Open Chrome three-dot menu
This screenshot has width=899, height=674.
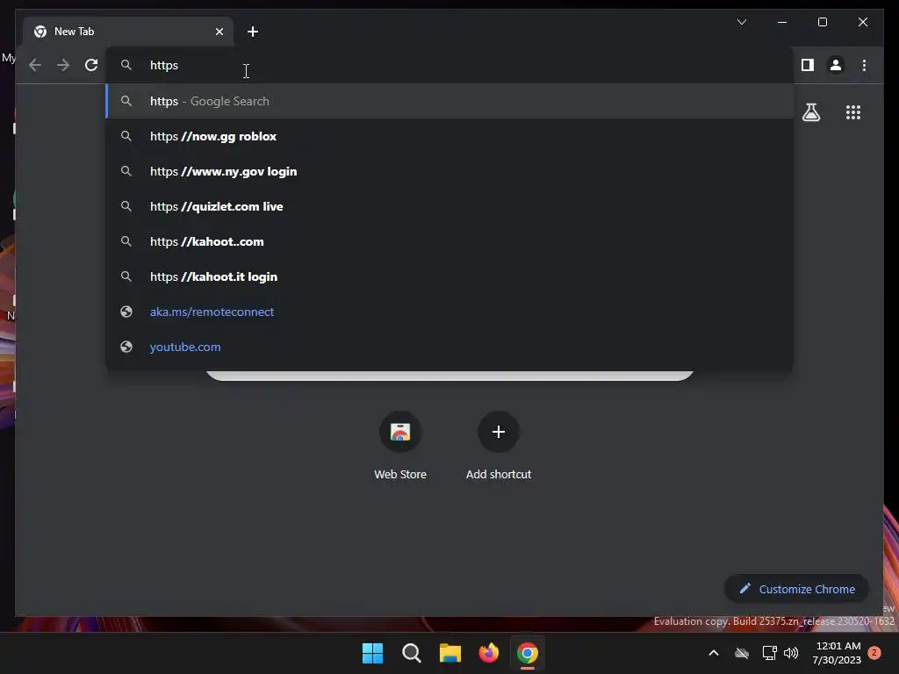(864, 65)
